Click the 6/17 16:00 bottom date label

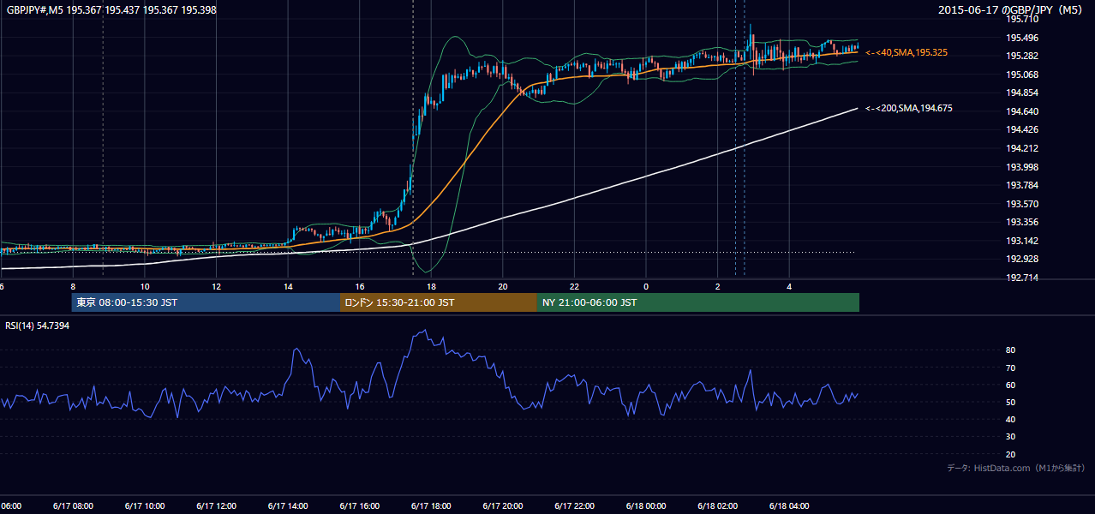pyautogui.click(x=360, y=506)
